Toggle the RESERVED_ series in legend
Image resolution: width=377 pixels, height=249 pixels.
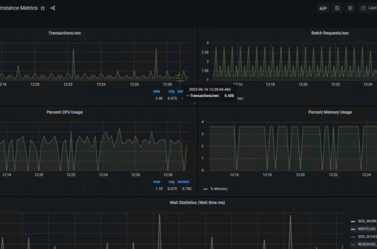coord(367,245)
